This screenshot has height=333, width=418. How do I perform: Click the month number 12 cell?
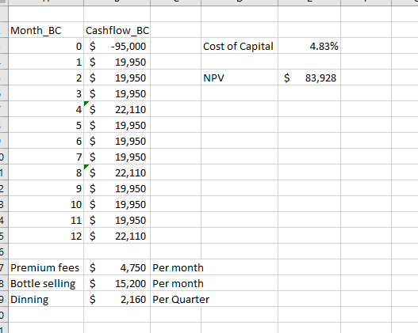coord(46,236)
